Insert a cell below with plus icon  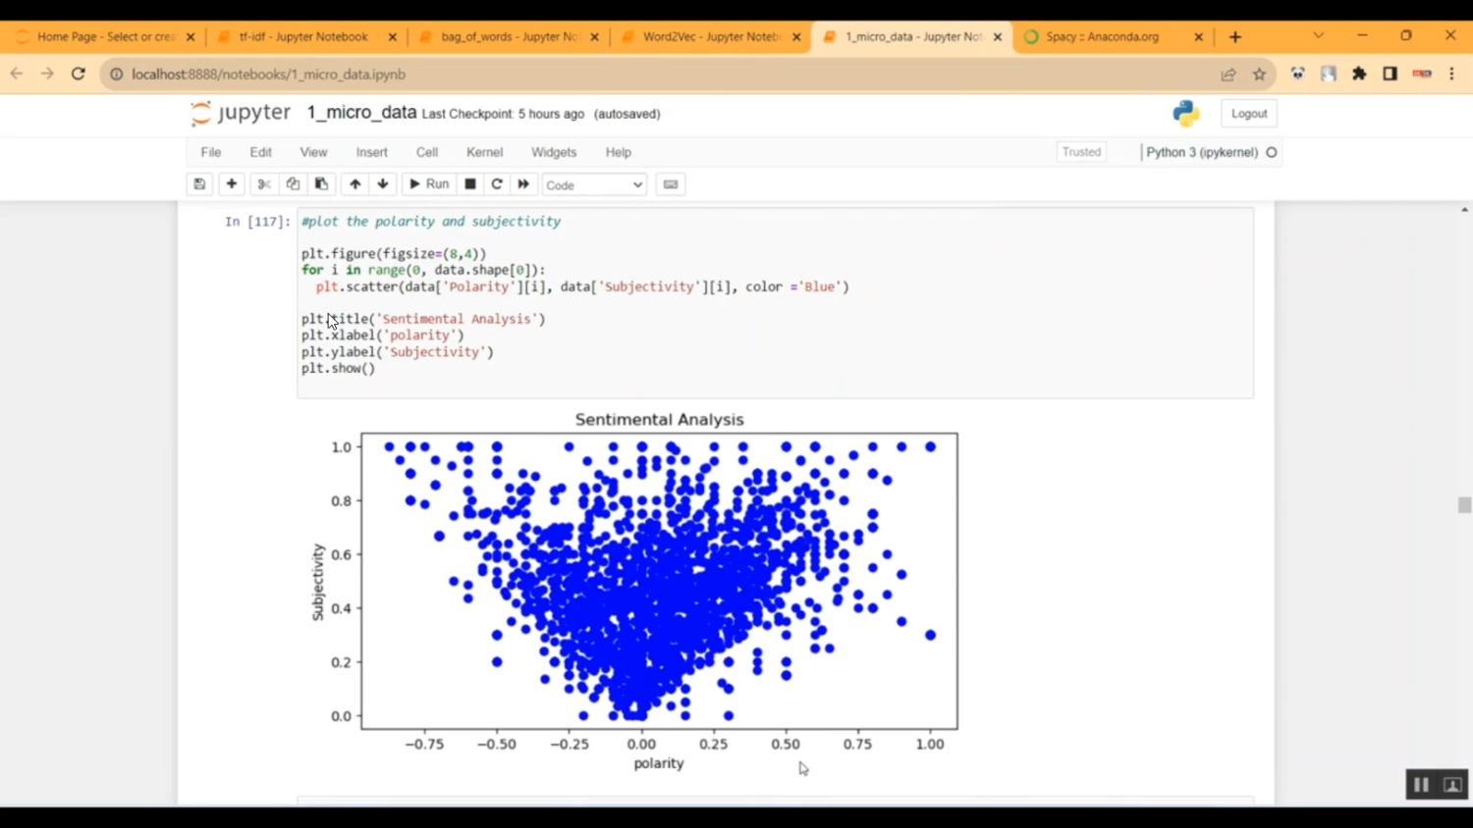(x=232, y=184)
